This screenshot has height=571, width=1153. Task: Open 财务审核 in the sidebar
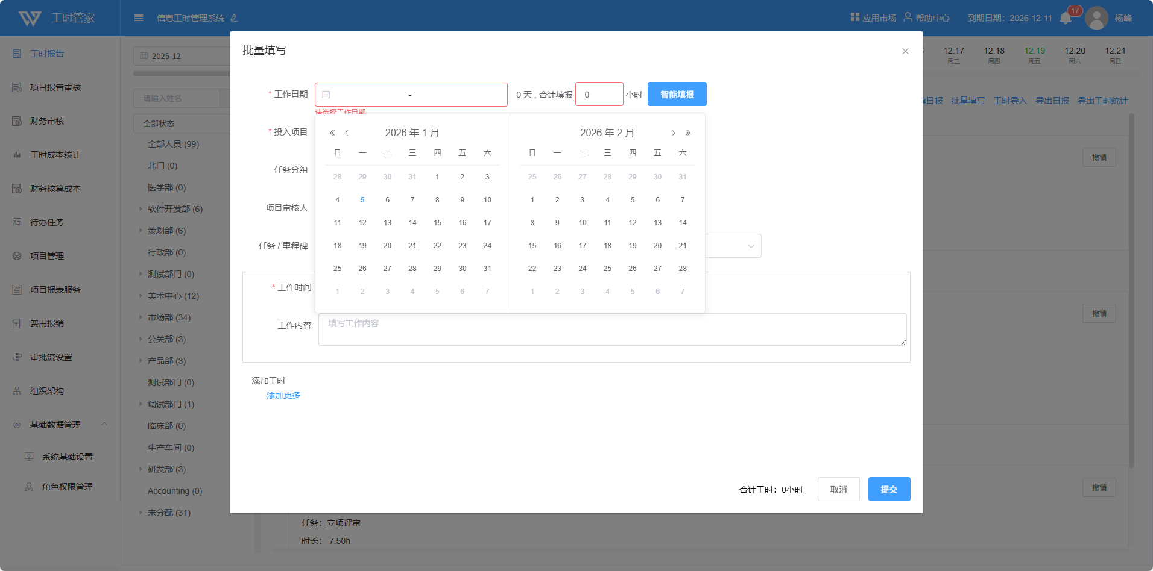click(x=47, y=121)
